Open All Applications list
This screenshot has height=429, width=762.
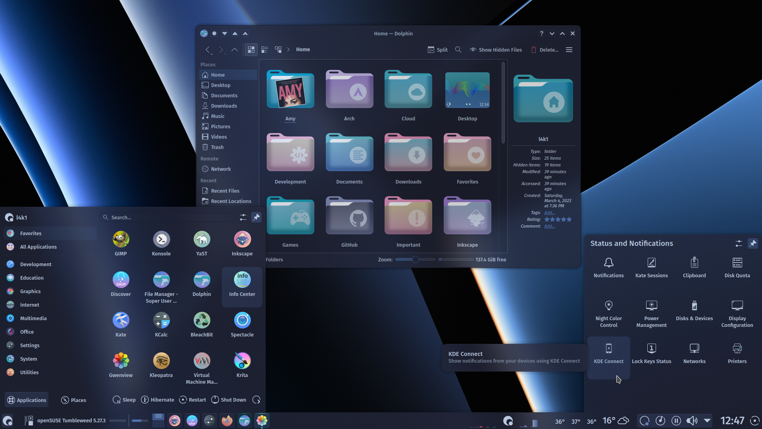coord(50,247)
